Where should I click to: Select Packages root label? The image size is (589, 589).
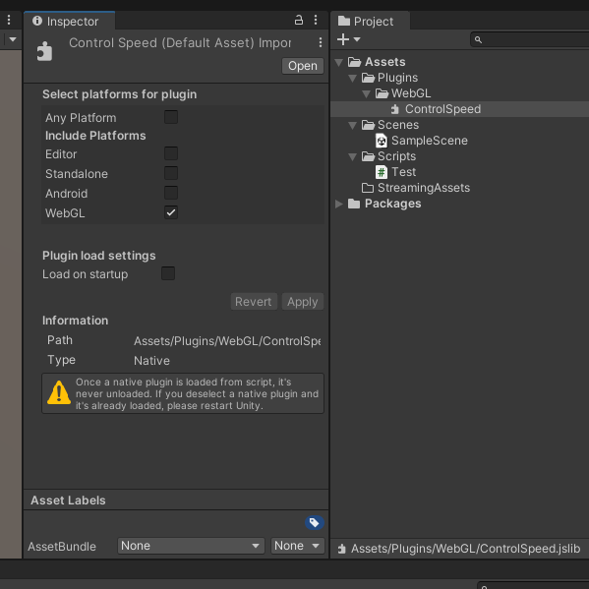point(393,204)
